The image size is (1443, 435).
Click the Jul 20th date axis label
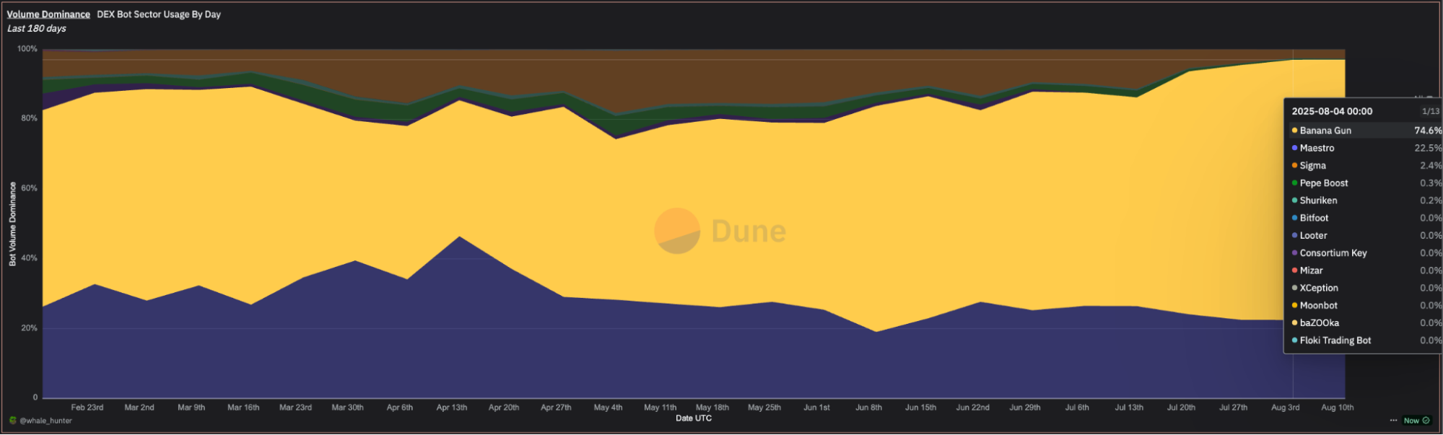(1181, 408)
